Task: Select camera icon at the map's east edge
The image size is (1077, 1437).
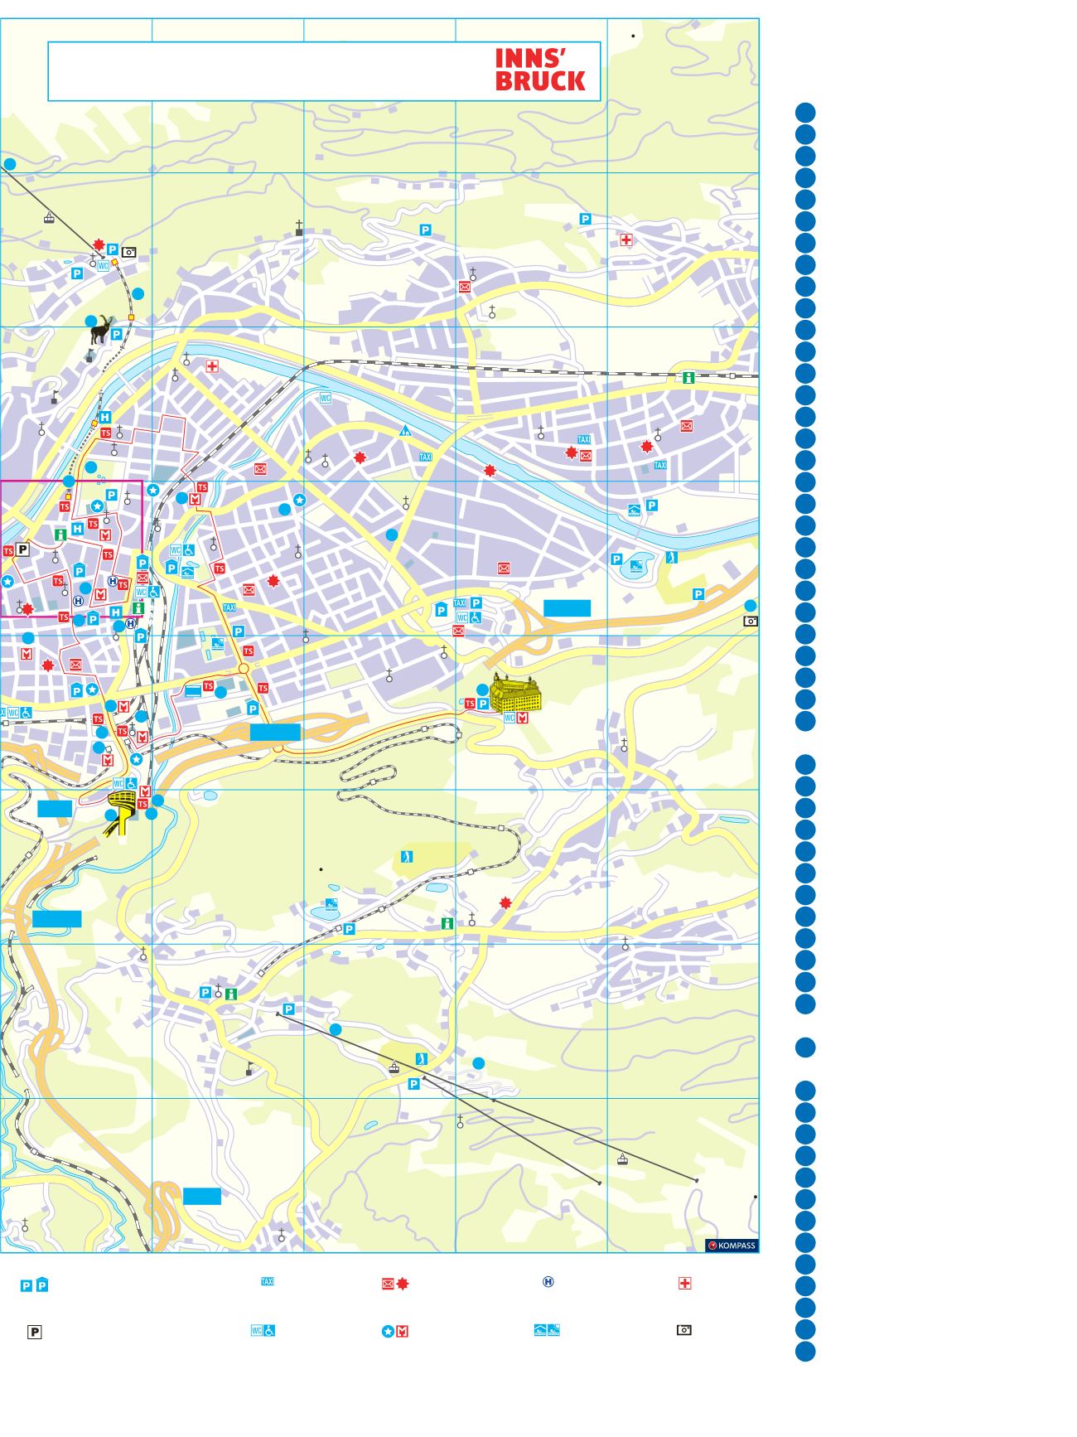Action: (x=751, y=621)
